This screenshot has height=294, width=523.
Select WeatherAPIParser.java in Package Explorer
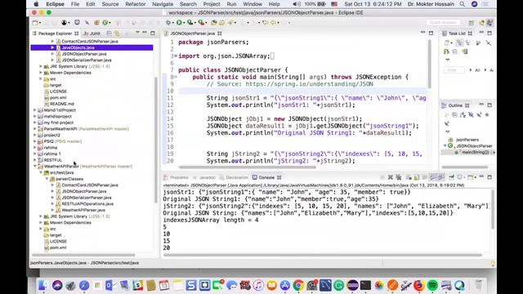tap(83, 210)
